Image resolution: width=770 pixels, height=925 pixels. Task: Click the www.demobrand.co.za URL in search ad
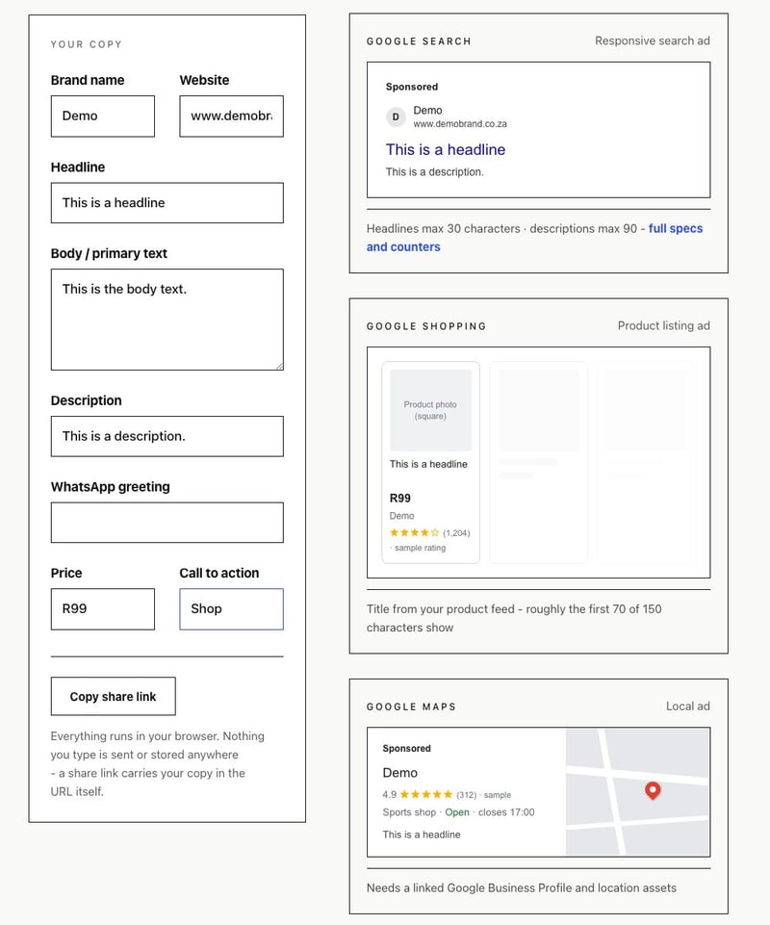tap(460, 124)
